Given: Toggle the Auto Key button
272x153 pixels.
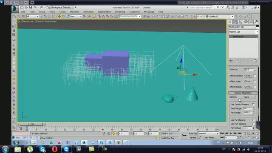Looking at the screenshot, I should [x=193, y=133].
